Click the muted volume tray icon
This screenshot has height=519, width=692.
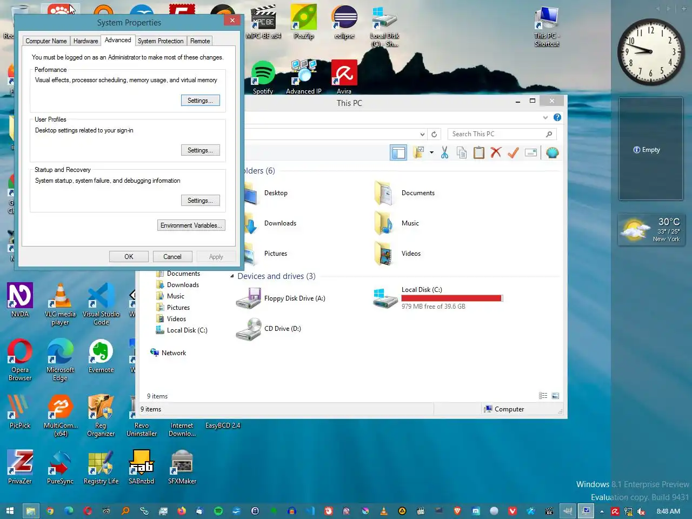point(641,511)
